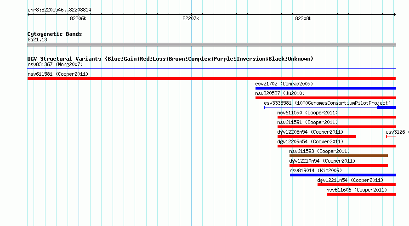409x226 pixels.
Task: Open the DGV Structural Variants track title
Action: (x=170, y=59)
